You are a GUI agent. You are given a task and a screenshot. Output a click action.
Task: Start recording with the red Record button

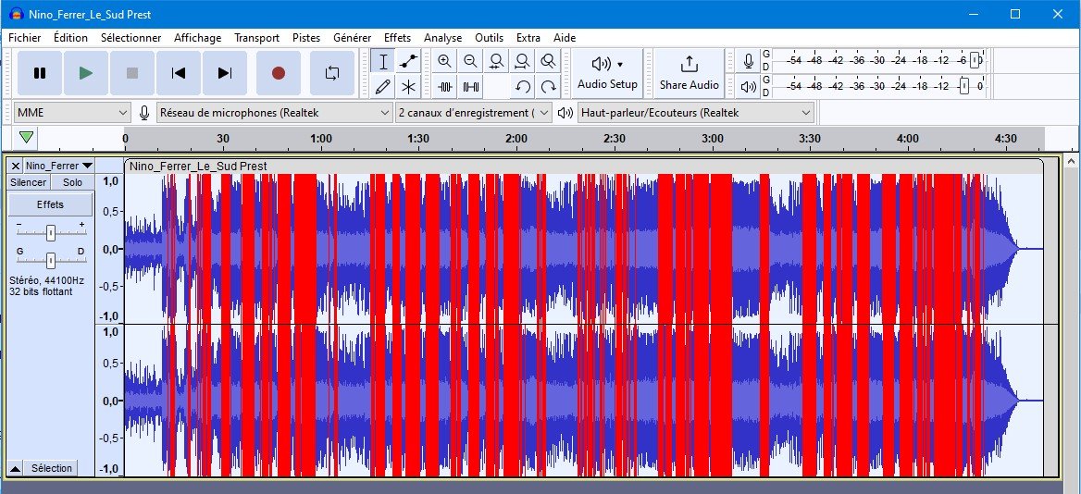click(279, 73)
